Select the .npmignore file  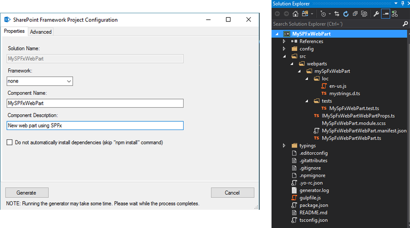(x=312, y=176)
